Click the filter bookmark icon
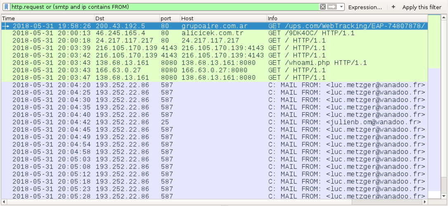Image resolution: width=448 pixels, height=206 pixels. (x=7, y=7)
